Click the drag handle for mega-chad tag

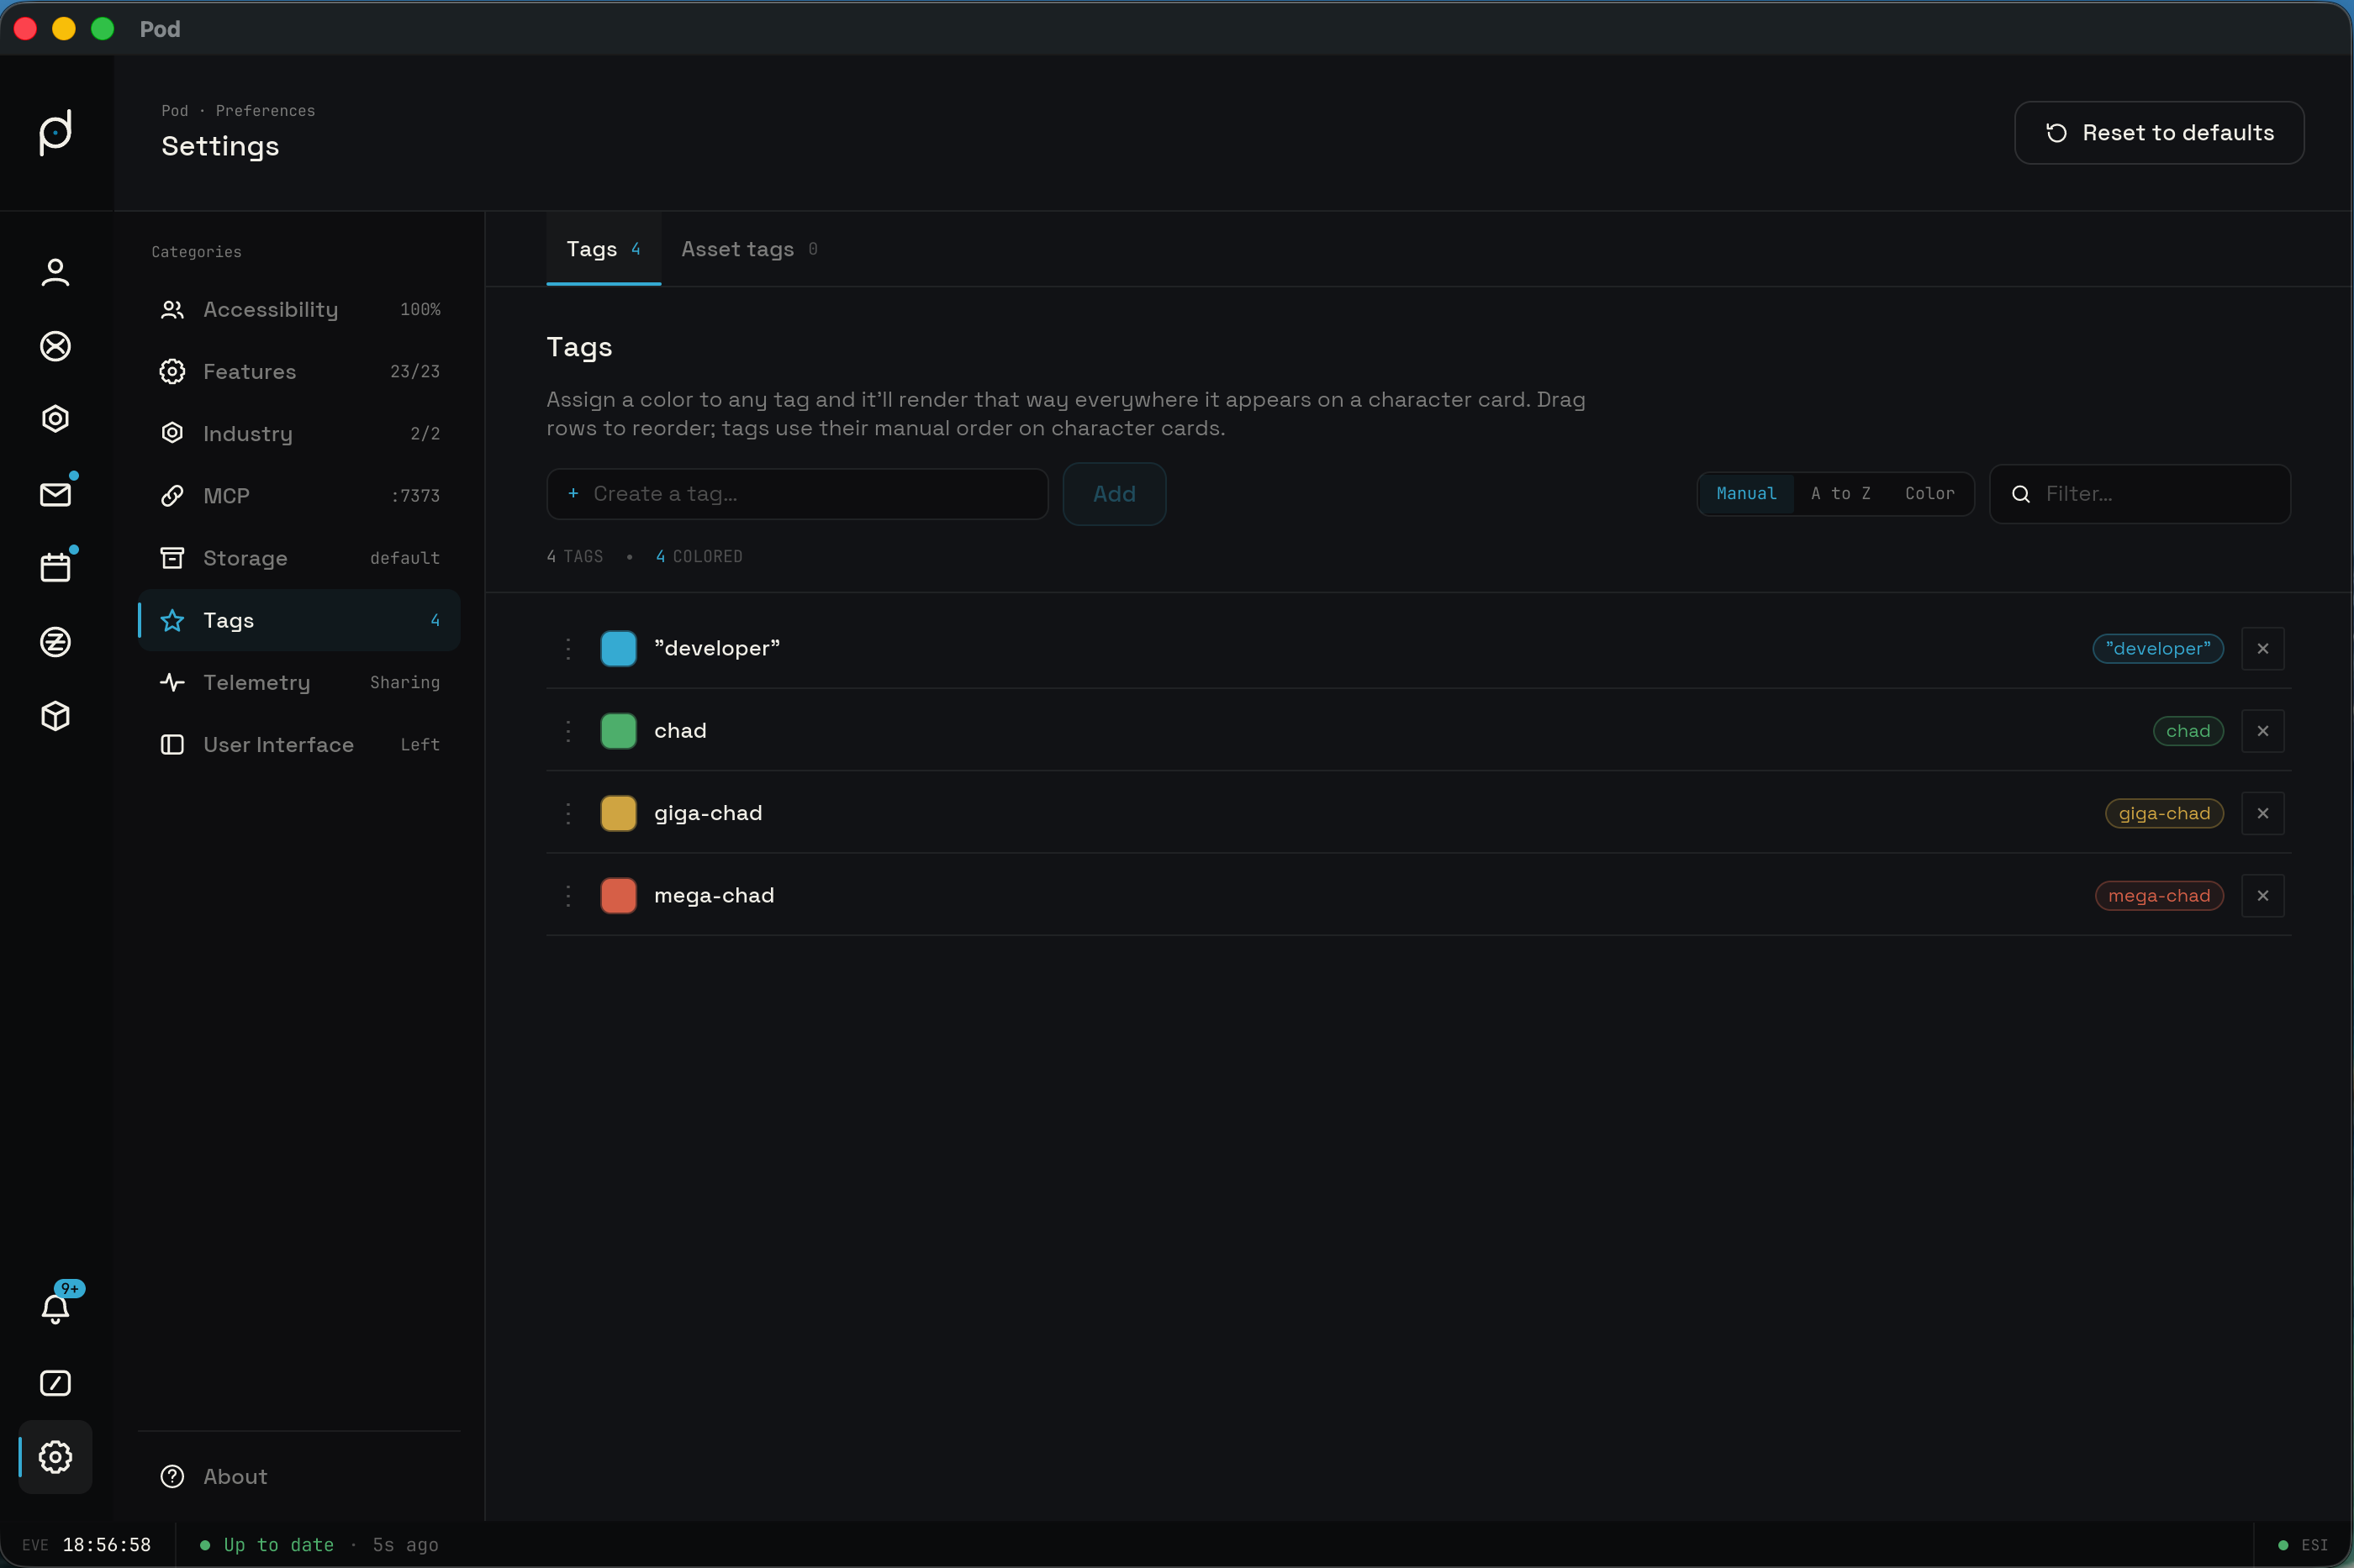point(568,896)
